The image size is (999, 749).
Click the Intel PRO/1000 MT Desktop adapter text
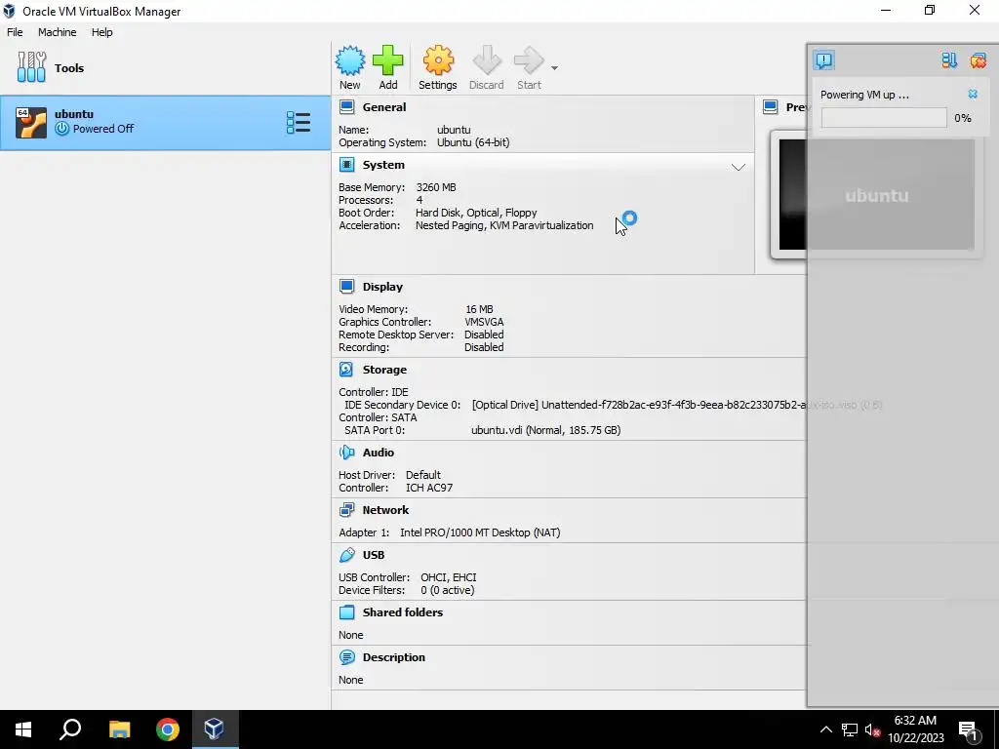480,532
